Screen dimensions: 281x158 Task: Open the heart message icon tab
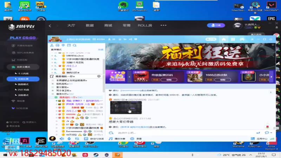coord(63,45)
